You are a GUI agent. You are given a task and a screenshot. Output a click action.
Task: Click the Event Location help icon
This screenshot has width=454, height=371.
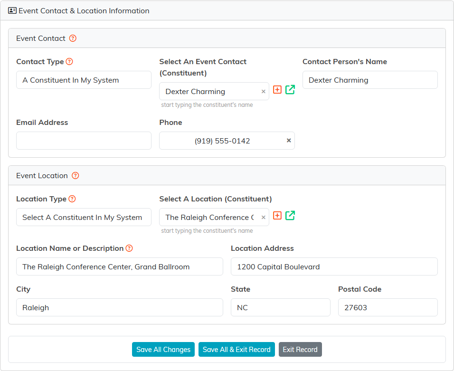coord(76,175)
